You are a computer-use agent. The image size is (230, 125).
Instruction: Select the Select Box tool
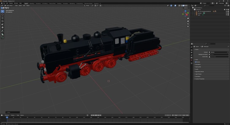coord(2,11)
